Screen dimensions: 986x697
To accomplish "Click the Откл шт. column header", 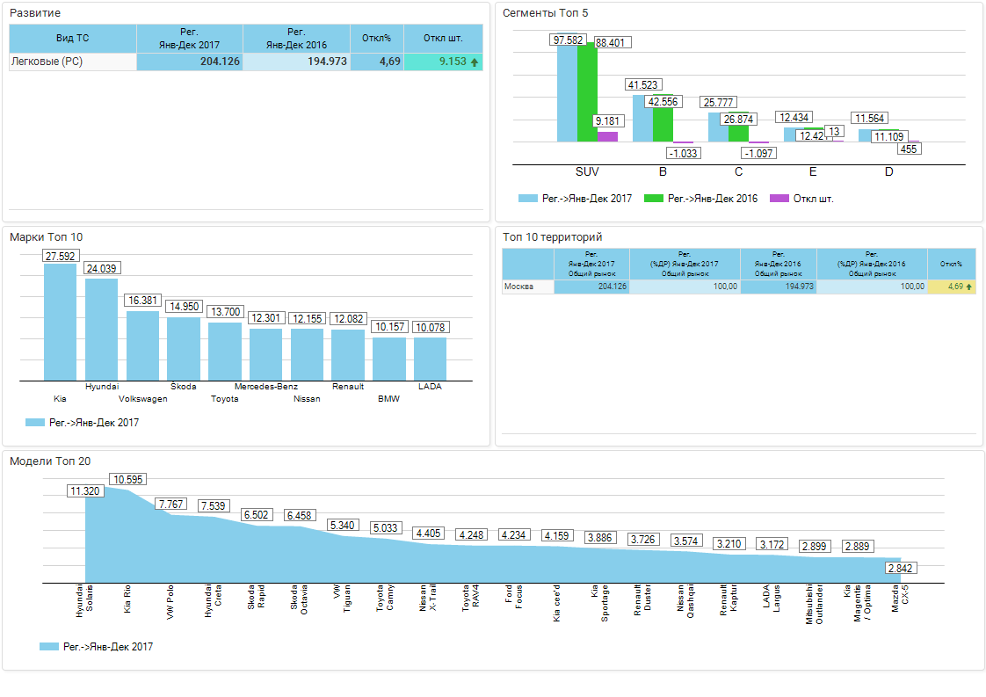I will click(x=443, y=39).
